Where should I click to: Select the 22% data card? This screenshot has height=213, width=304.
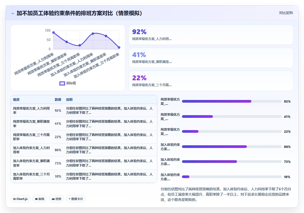211,81
